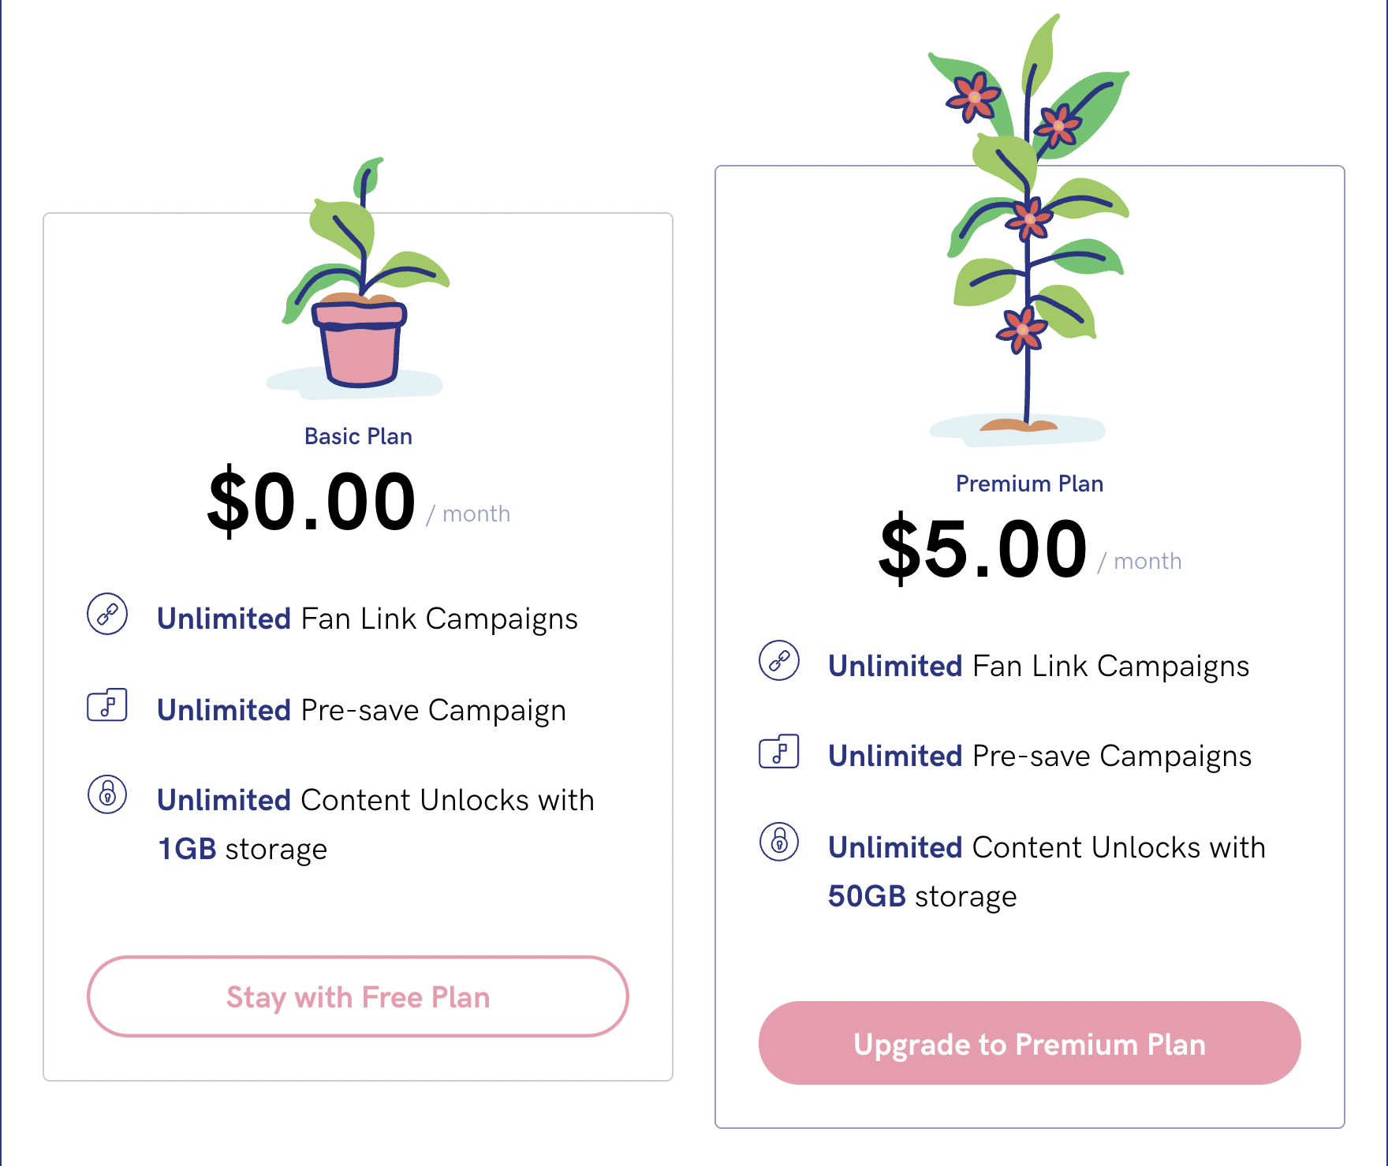Click the 50GB storage text

click(x=922, y=897)
